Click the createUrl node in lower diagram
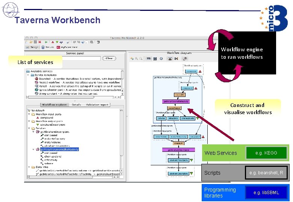Viewport: 293px width, 202px height. click(x=178, y=143)
